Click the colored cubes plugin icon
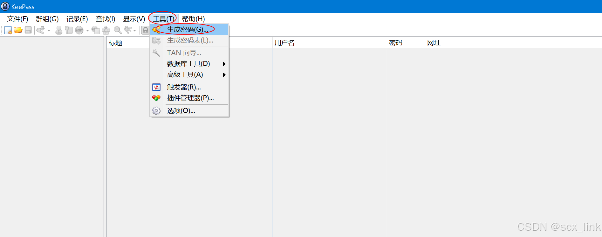Screen dimensions: 602x237 click(x=156, y=98)
